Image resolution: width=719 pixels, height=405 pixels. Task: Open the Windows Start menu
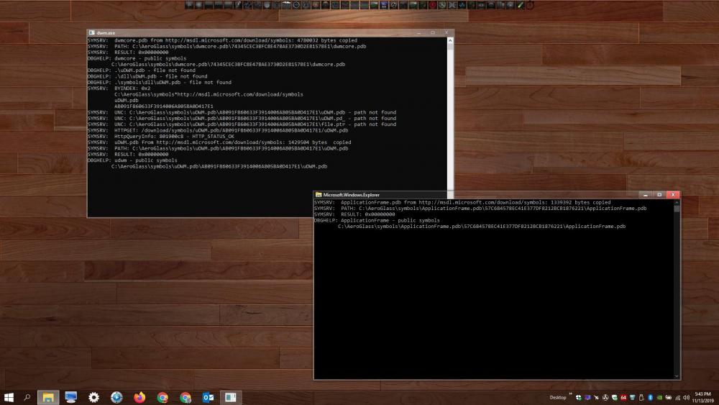[9, 397]
